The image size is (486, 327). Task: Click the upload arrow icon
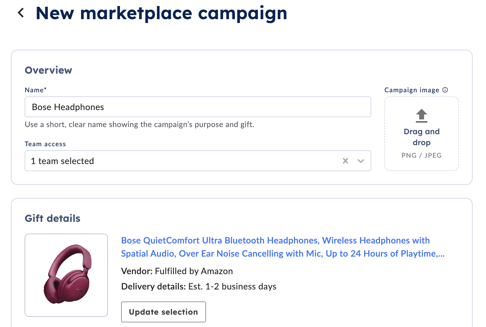tap(421, 116)
